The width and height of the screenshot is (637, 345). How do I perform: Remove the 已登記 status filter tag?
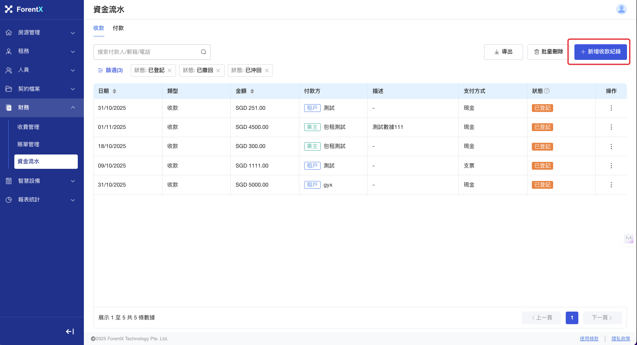[169, 70]
